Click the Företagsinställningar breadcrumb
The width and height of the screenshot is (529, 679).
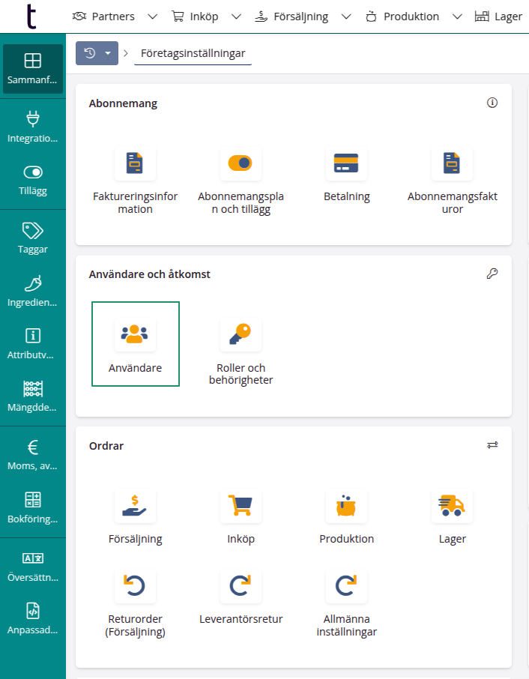193,53
